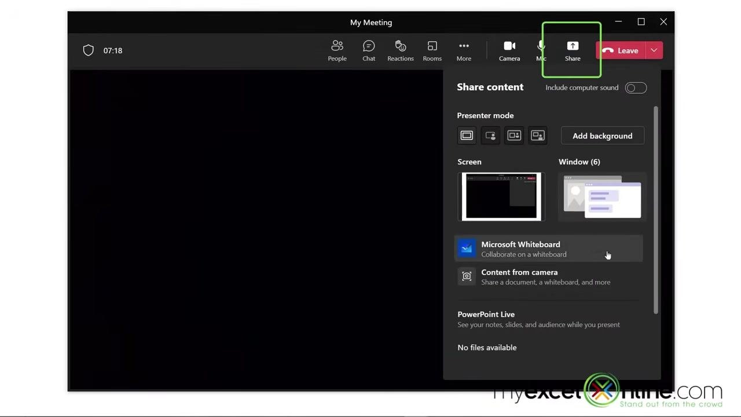Open the Window (6) thumbnail
The height and width of the screenshot is (417, 741).
(x=602, y=196)
